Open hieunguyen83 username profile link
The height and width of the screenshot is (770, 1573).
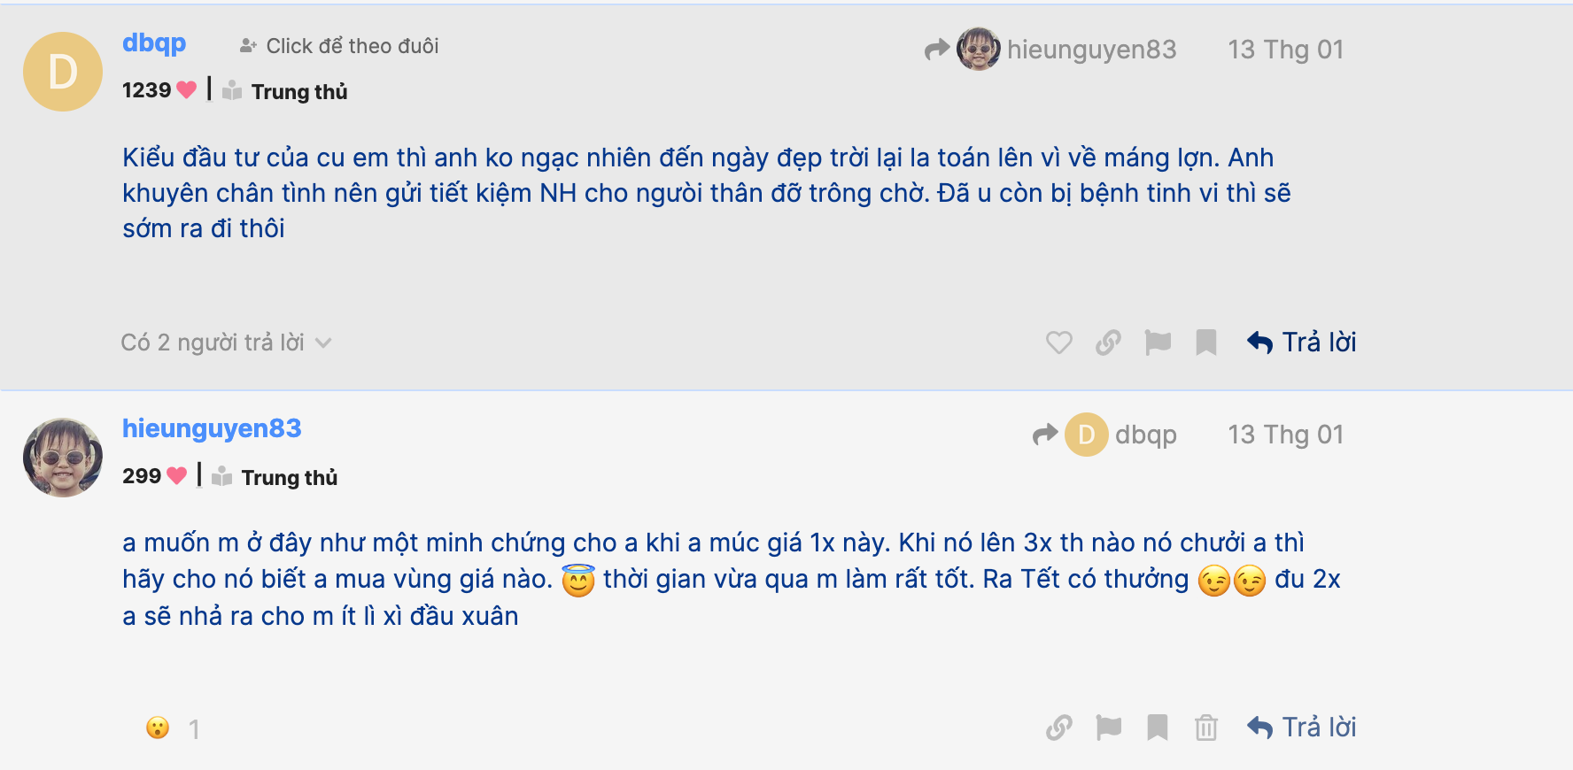click(212, 428)
